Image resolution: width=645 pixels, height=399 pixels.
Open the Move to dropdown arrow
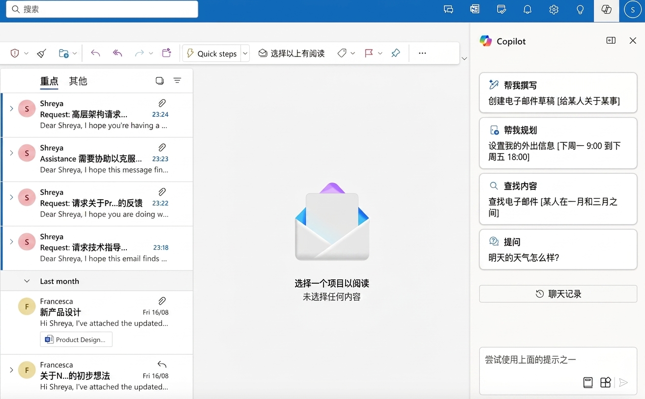75,53
